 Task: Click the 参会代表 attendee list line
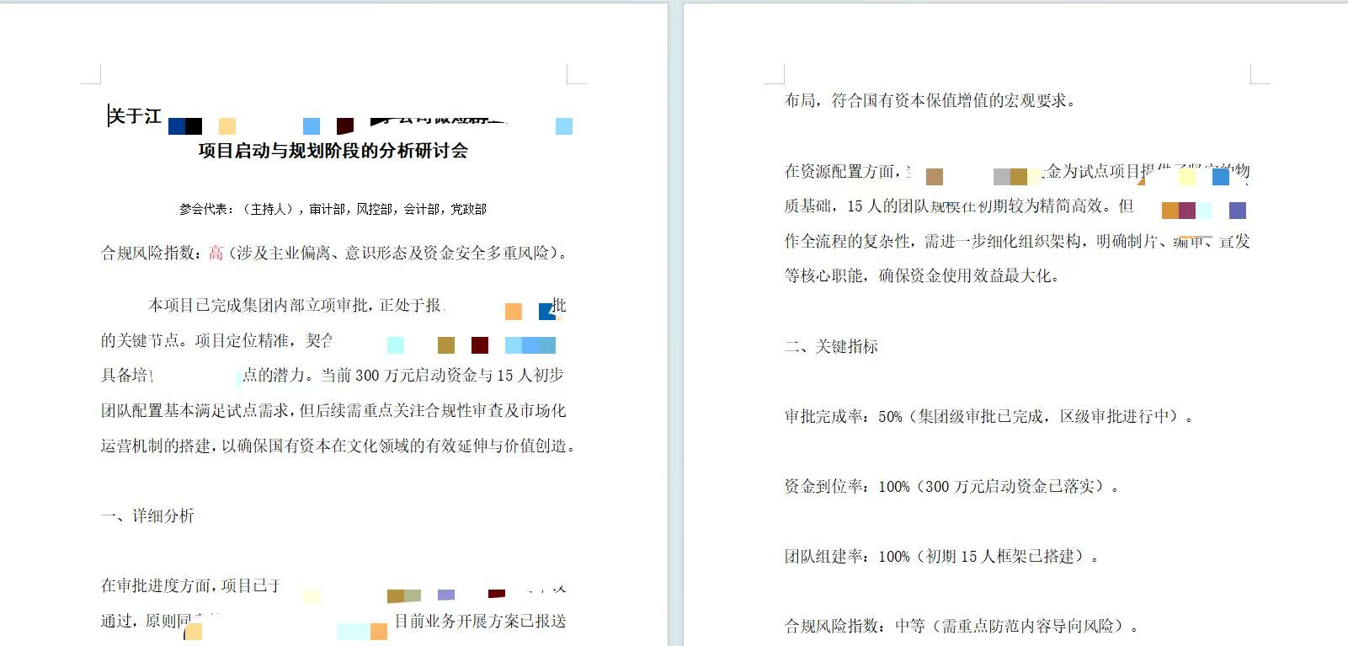point(333,209)
